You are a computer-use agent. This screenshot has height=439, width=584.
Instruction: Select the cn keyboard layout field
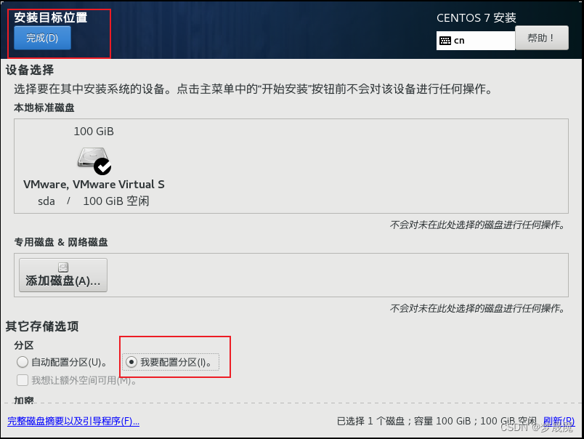(x=476, y=41)
